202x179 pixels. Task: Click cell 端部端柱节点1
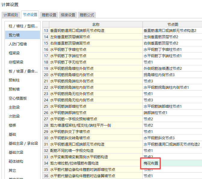pos(172,113)
